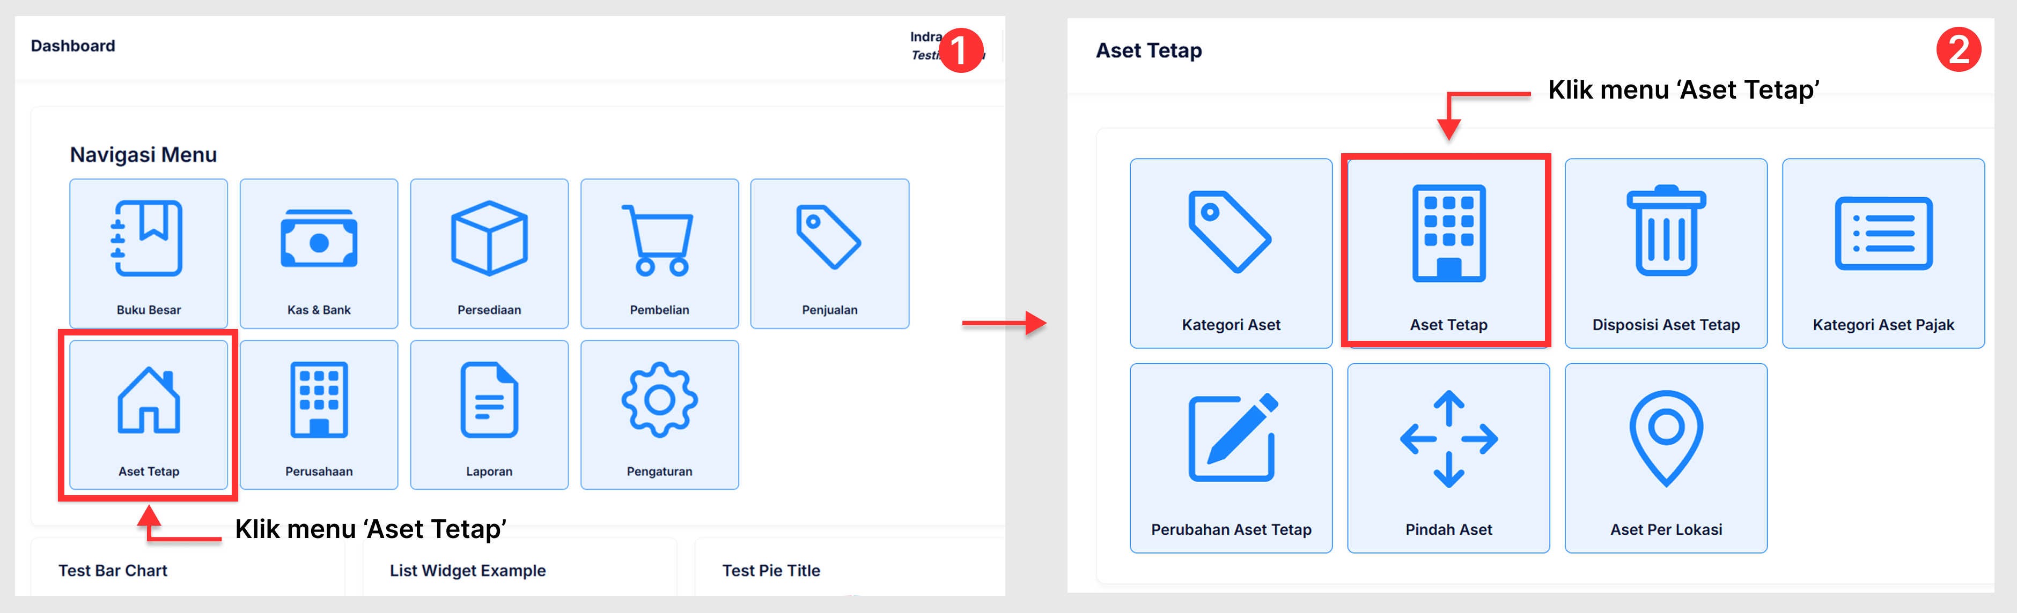
Task: Click the Kategori Aset Pajak list icon
Action: pos(1883,234)
